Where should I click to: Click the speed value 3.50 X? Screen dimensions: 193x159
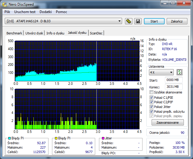point(180,152)
